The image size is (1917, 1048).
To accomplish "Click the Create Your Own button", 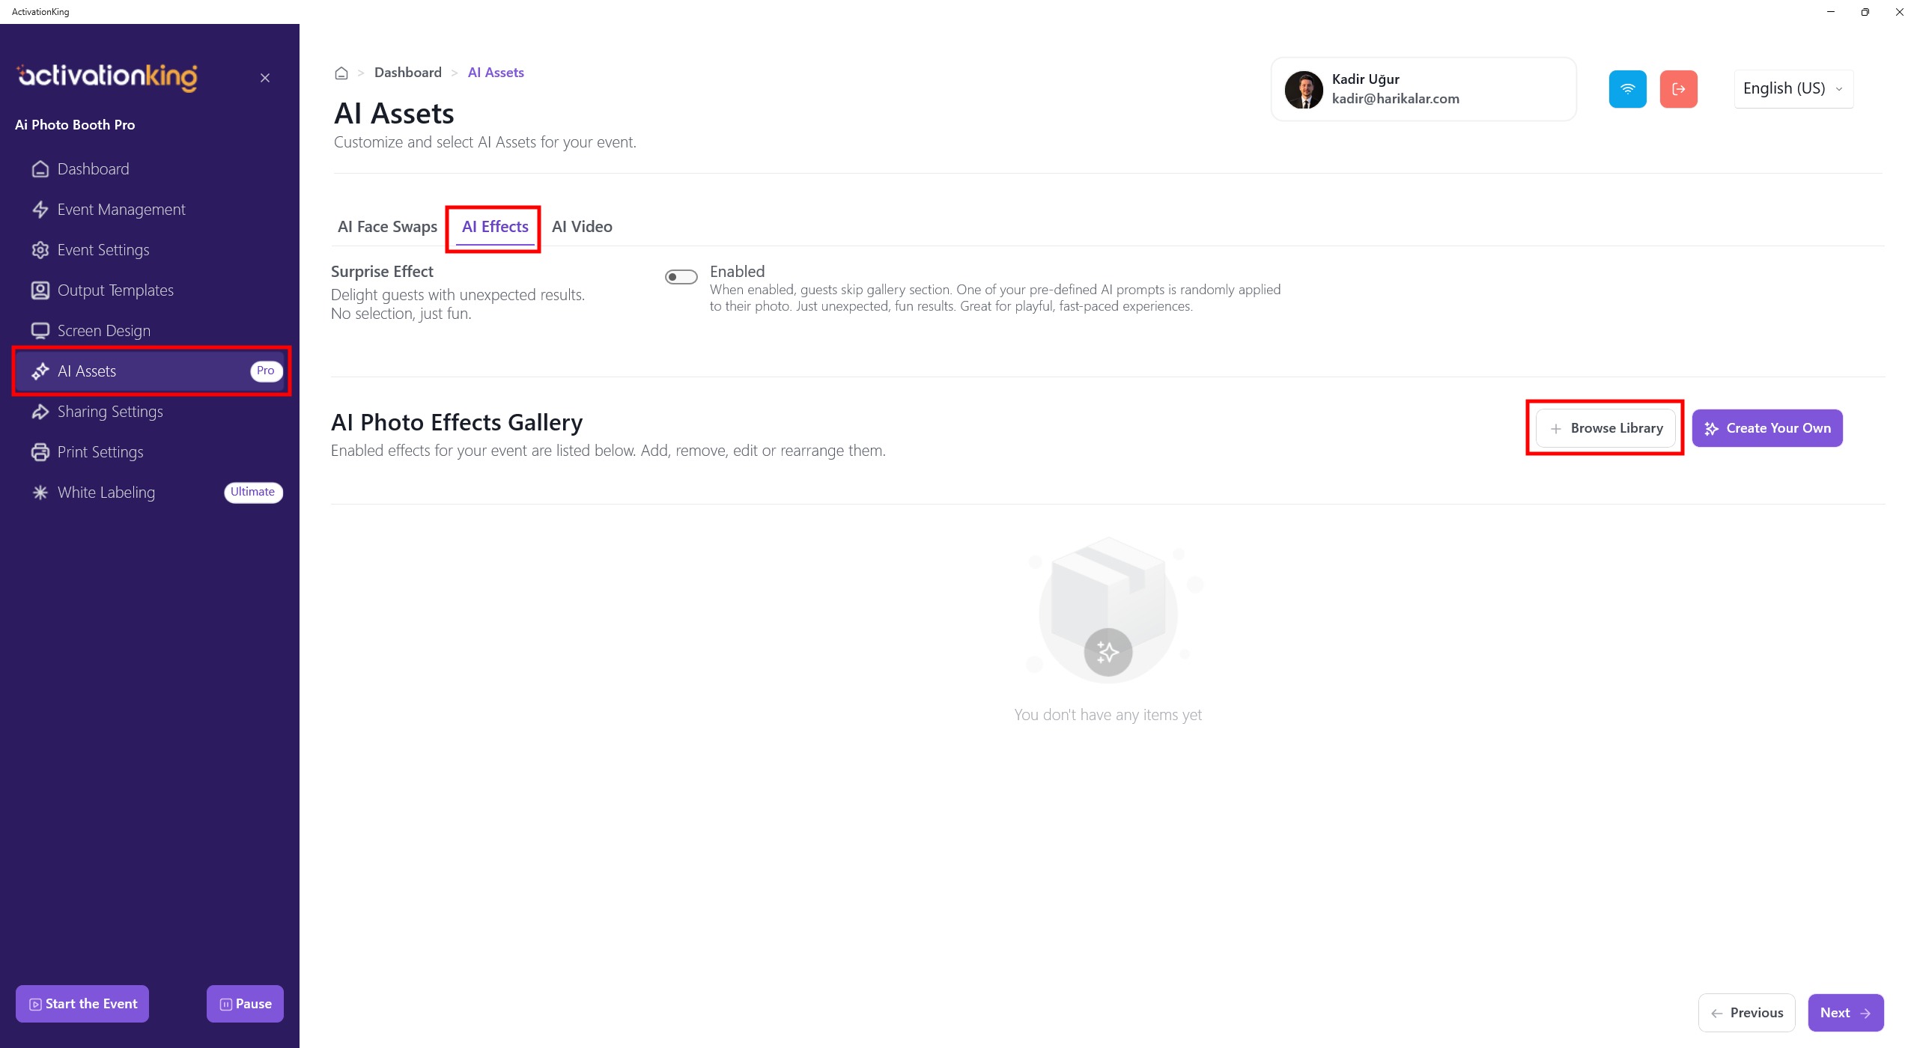I will coord(1766,428).
